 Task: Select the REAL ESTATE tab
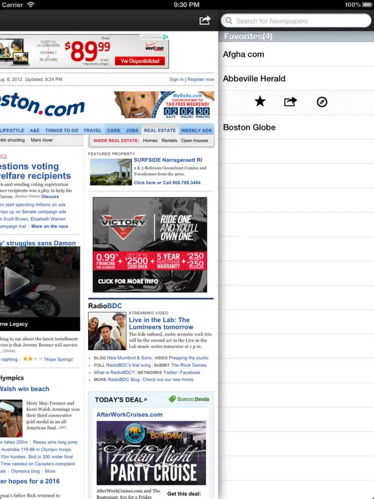click(x=160, y=130)
